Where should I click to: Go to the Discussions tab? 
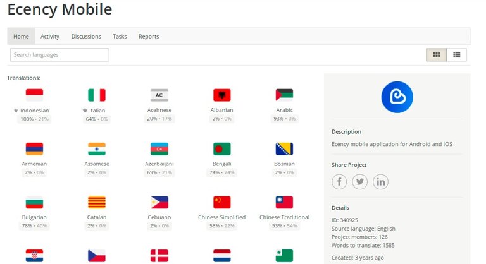(x=86, y=36)
